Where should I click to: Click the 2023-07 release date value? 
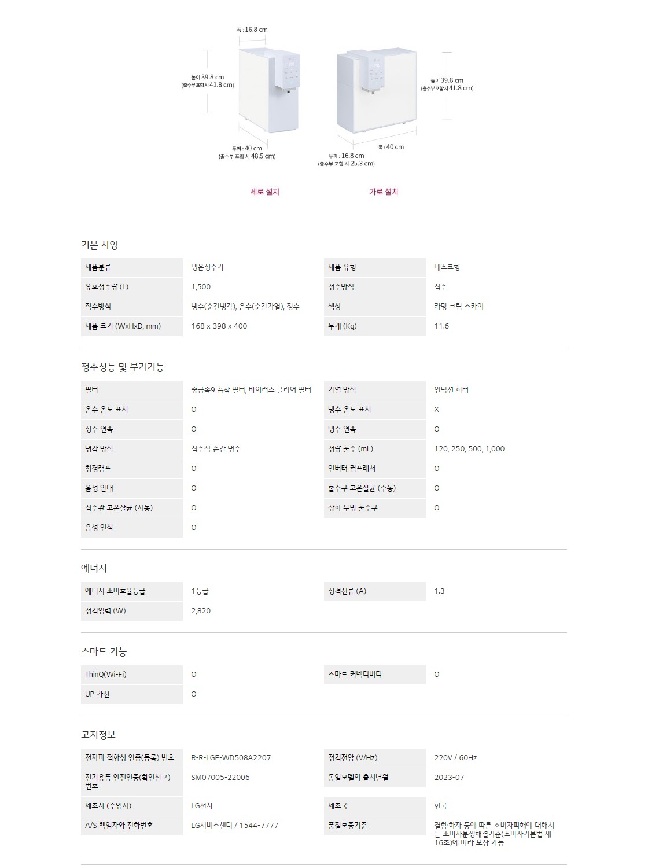click(x=449, y=778)
